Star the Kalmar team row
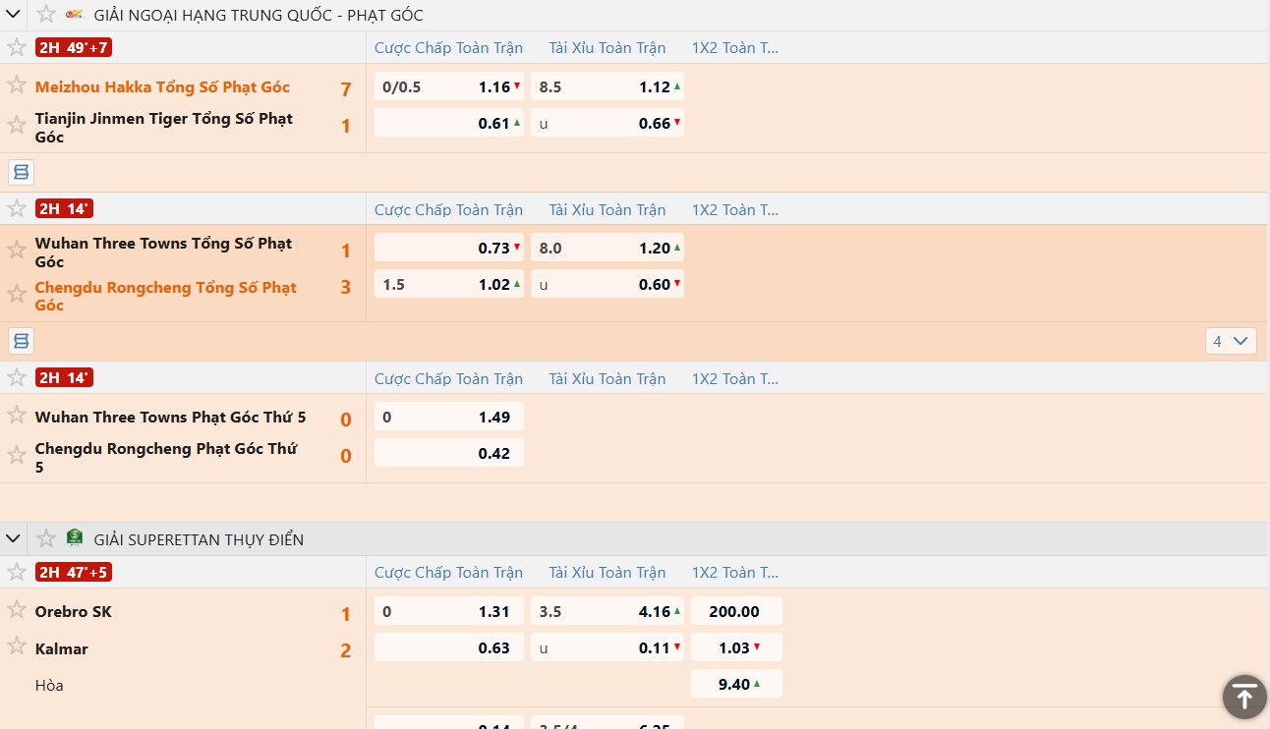Image resolution: width=1270 pixels, height=729 pixels. click(16, 646)
